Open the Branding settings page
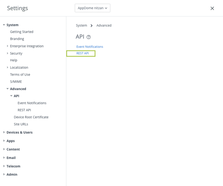The width and height of the screenshot is (223, 186). coord(17,39)
